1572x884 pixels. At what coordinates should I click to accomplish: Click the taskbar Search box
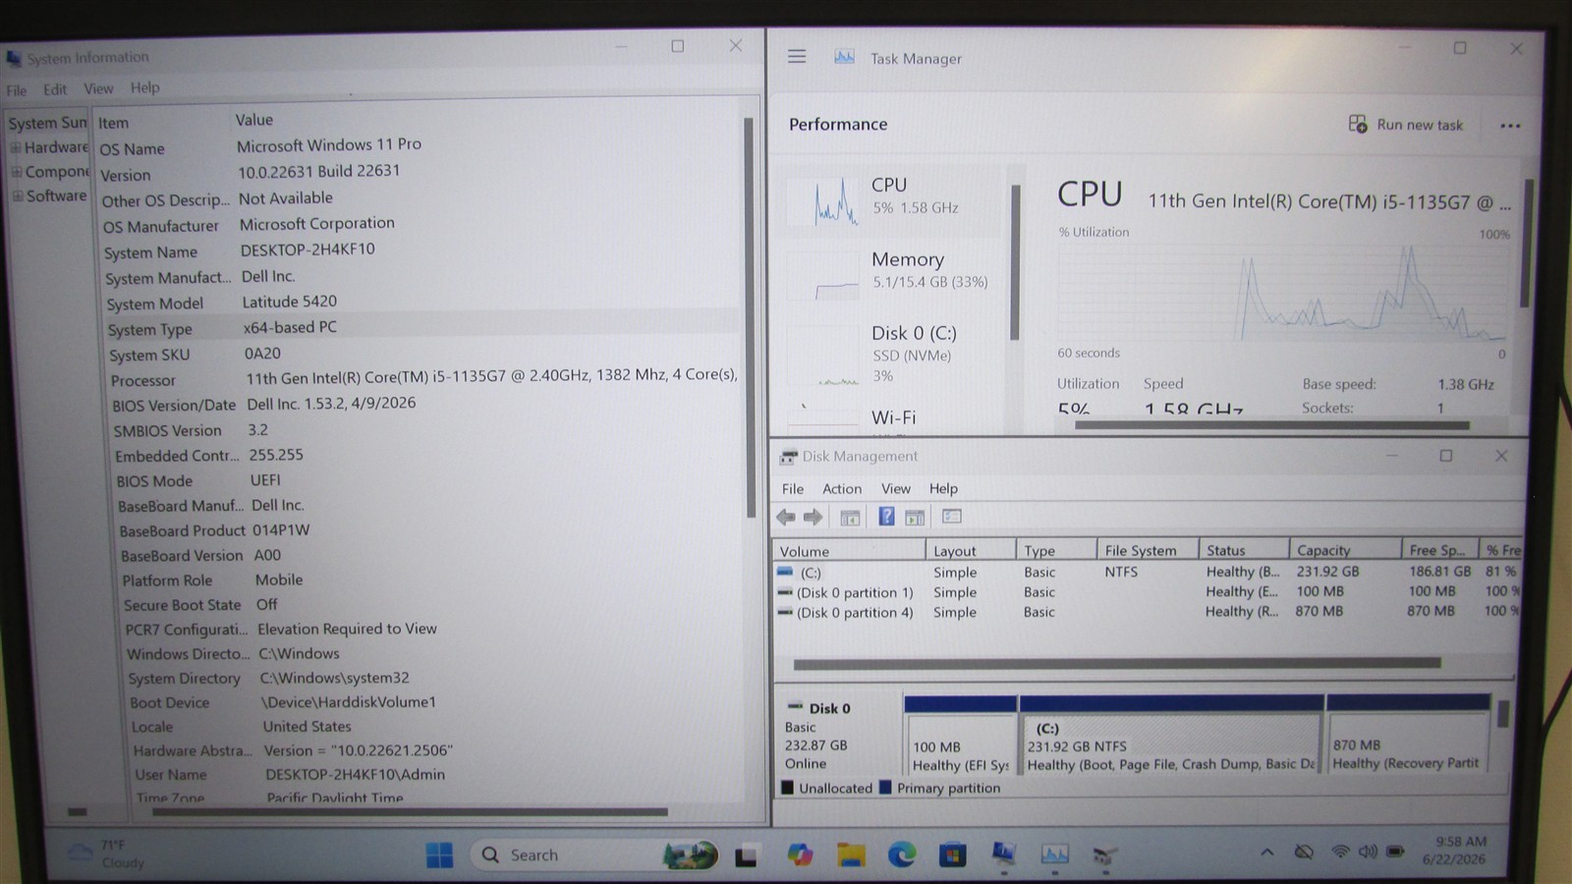coord(595,856)
